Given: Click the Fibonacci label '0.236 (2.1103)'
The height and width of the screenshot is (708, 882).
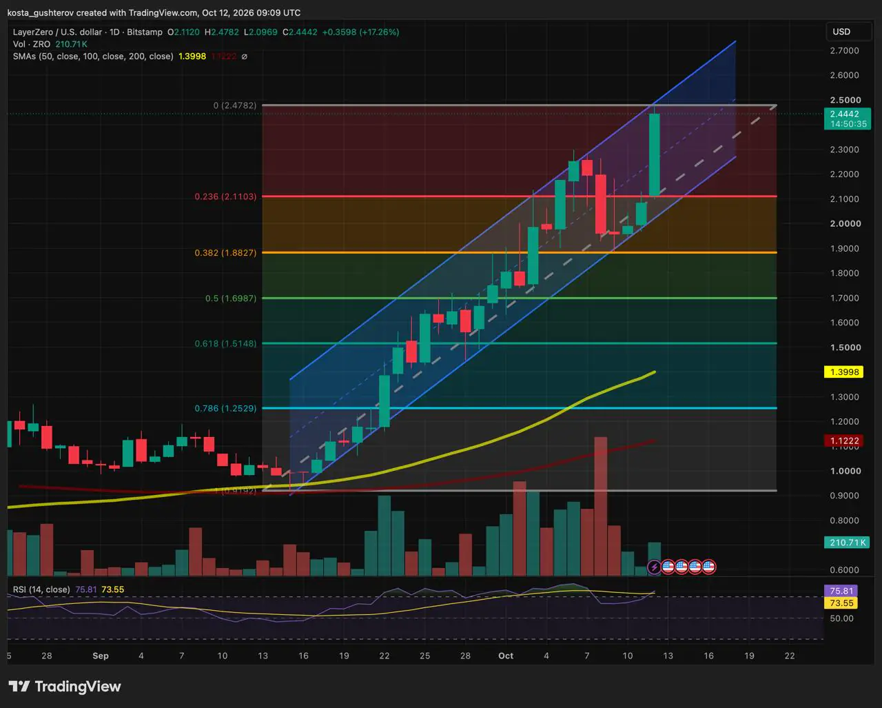Looking at the screenshot, I should pos(225,196).
